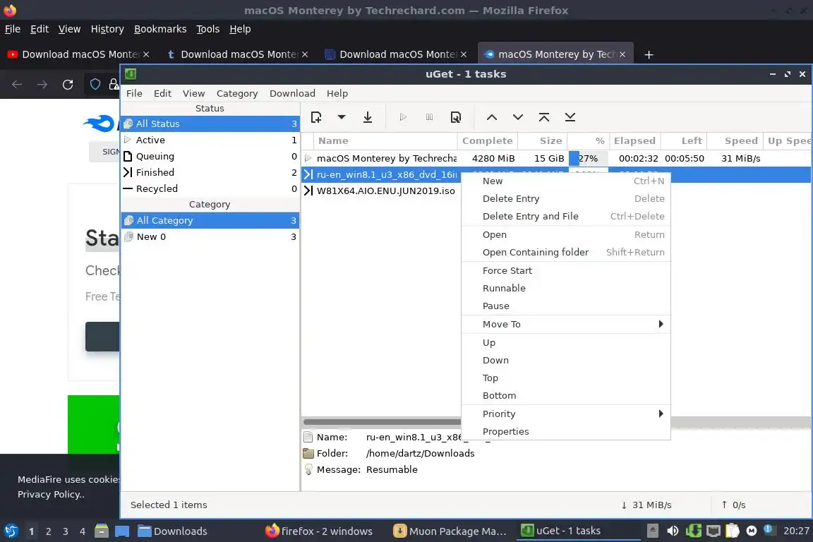The width and height of the screenshot is (813, 542).
Task: Click Firefox back navigation arrow
Action: (17, 85)
